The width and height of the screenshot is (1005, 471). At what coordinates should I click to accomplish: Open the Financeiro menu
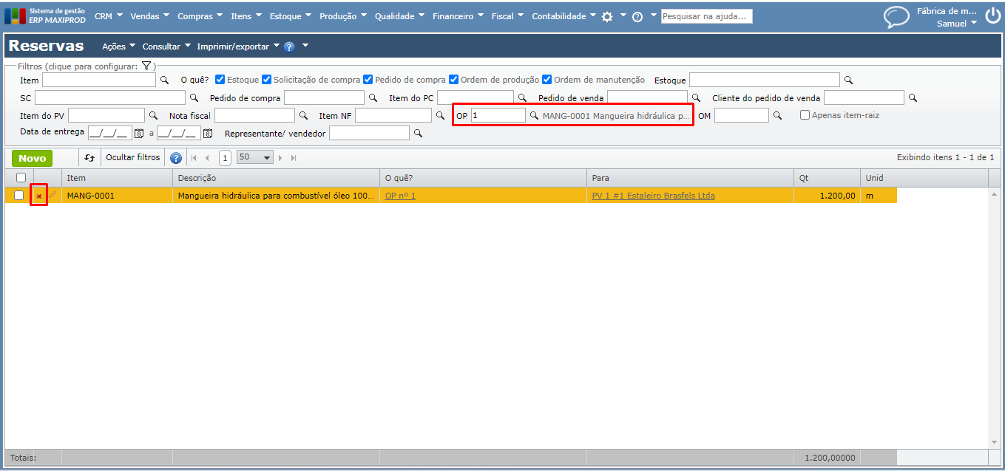458,16
